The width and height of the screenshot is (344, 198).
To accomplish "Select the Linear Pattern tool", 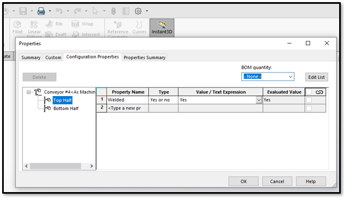I will 34,28.
